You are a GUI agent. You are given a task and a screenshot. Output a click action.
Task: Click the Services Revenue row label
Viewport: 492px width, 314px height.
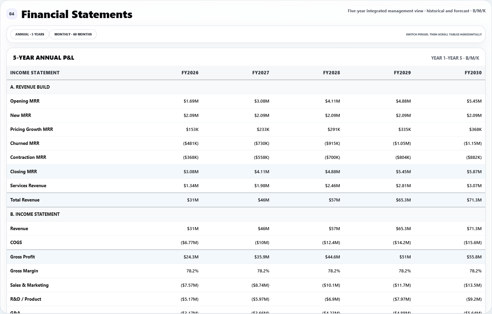coord(28,185)
